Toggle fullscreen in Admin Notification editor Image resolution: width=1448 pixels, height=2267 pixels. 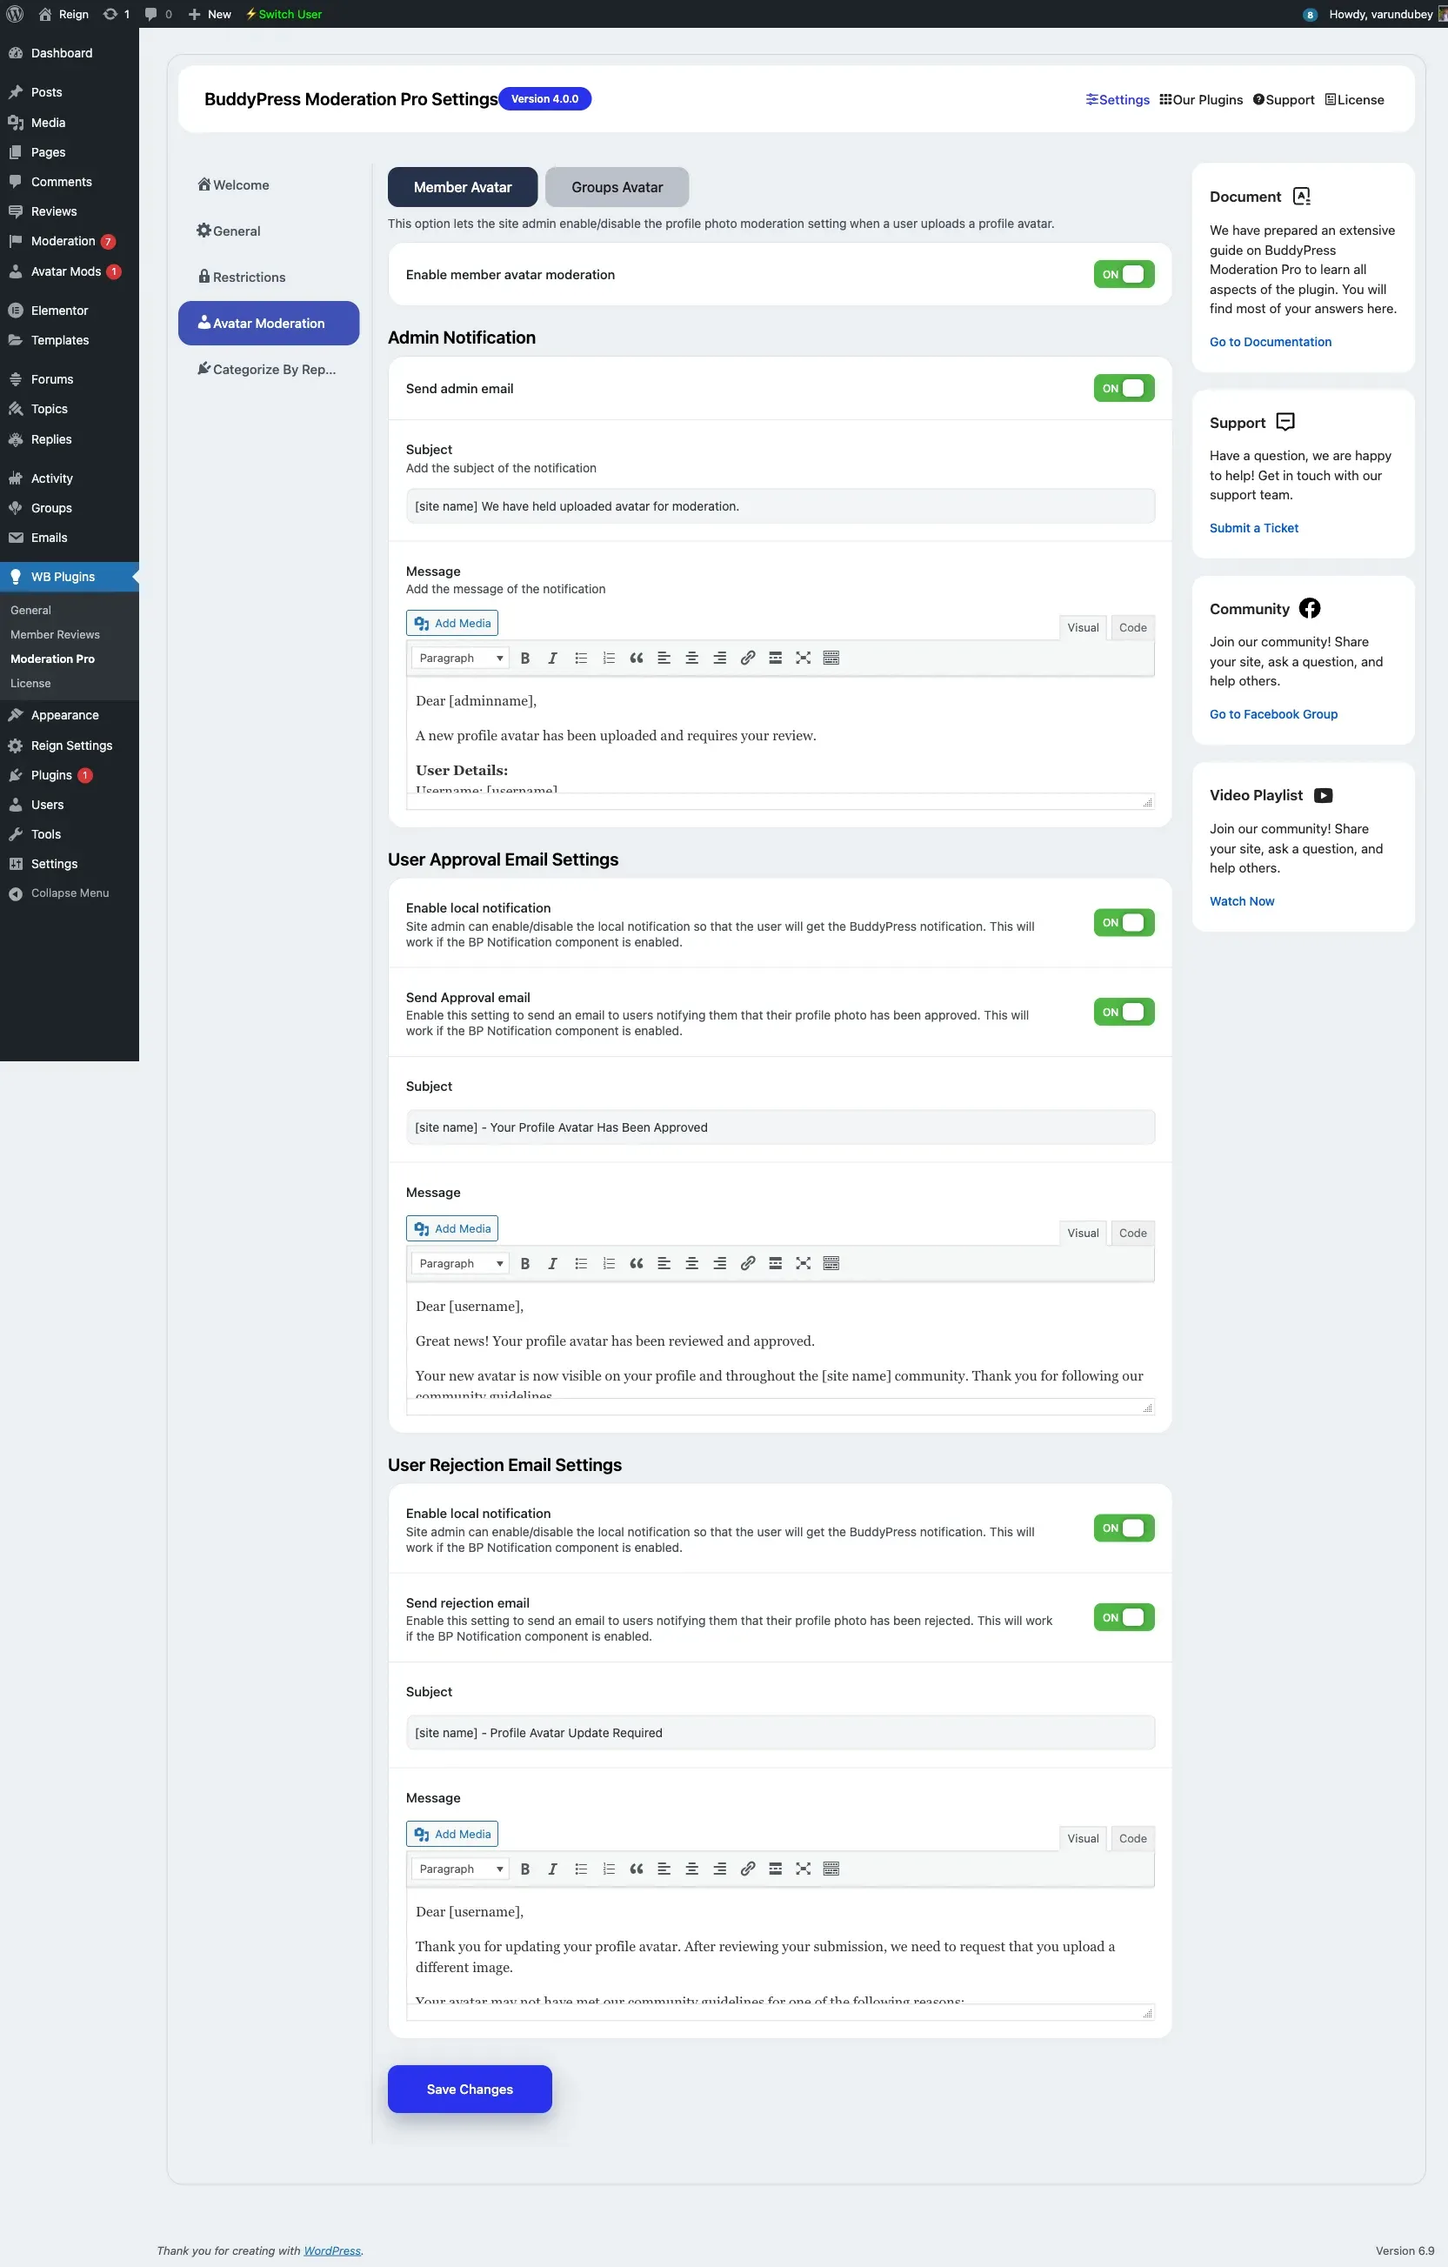coord(803,658)
